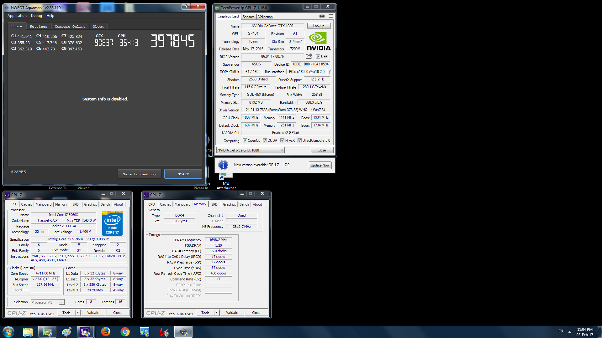Screen dimensions: 602x338
Task: Open Graphics tab in Memory CPU-Z
Action: [x=229, y=204]
